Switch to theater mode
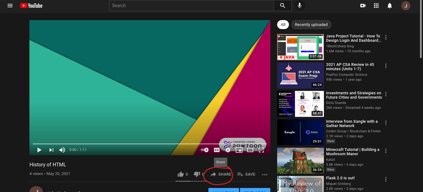This screenshot has width=423, height=192. [250, 150]
